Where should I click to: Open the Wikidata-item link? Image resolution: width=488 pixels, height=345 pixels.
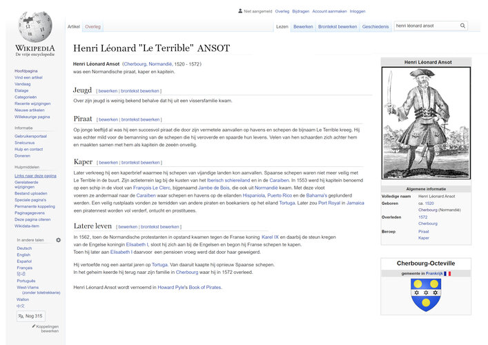click(x=27, y=226)
